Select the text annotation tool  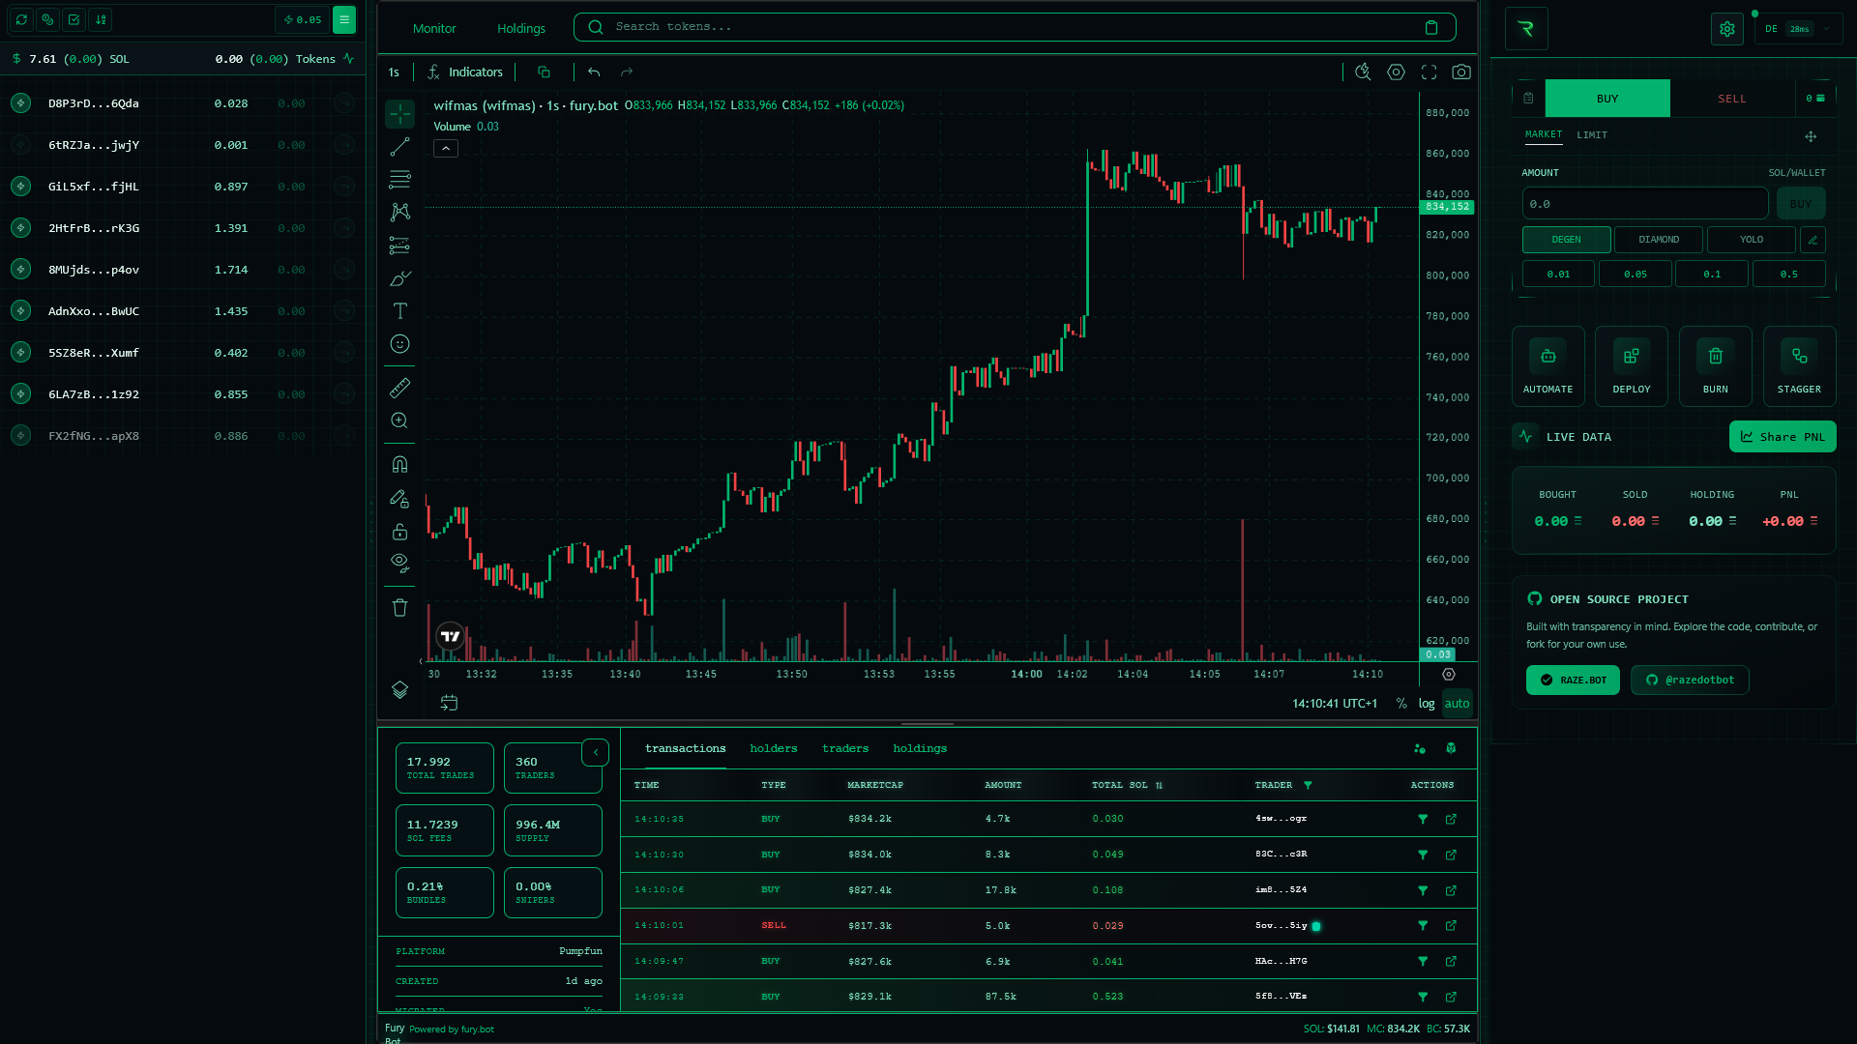coord(399,311)
